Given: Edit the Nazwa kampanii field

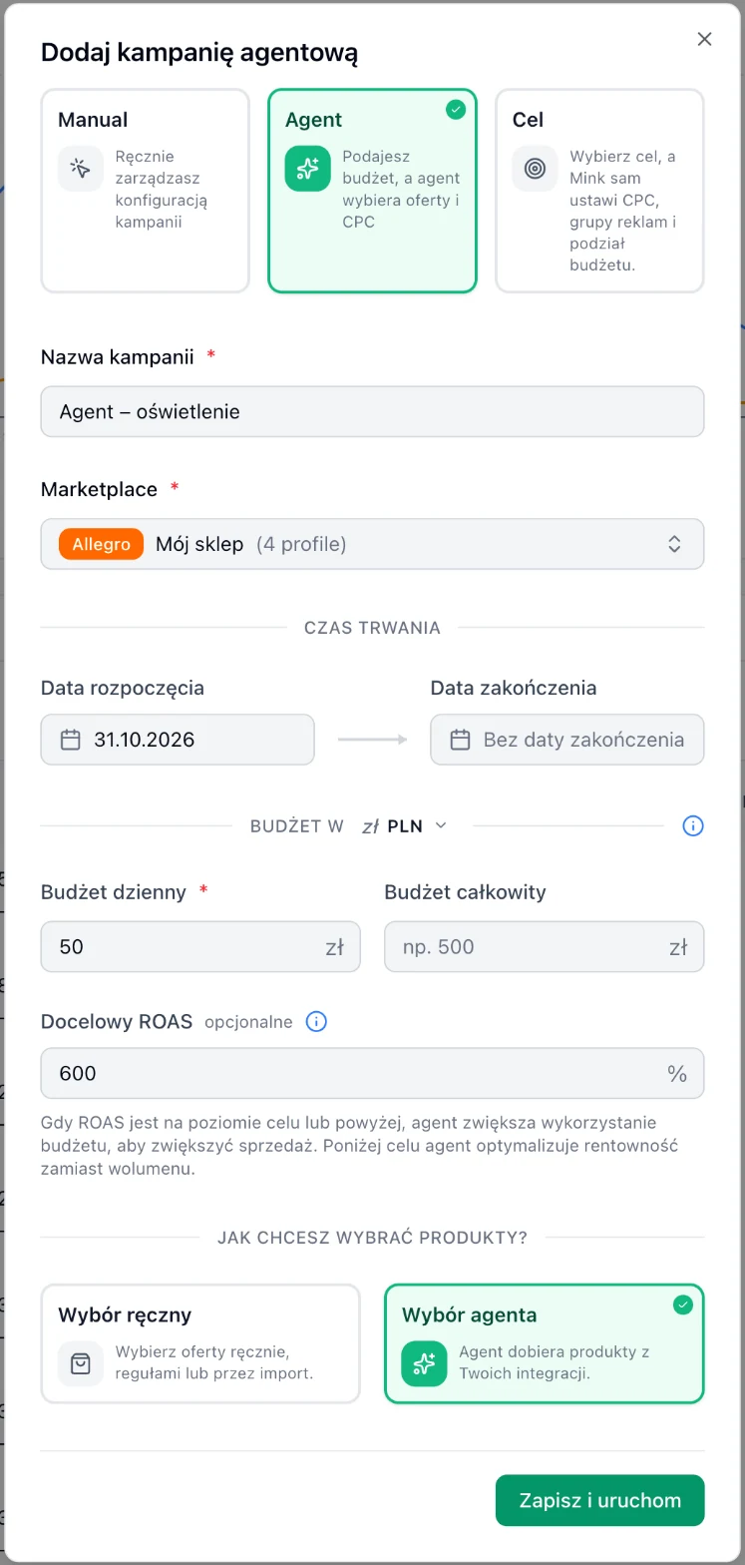Looking at the screenshot, I should click(372, 411).
